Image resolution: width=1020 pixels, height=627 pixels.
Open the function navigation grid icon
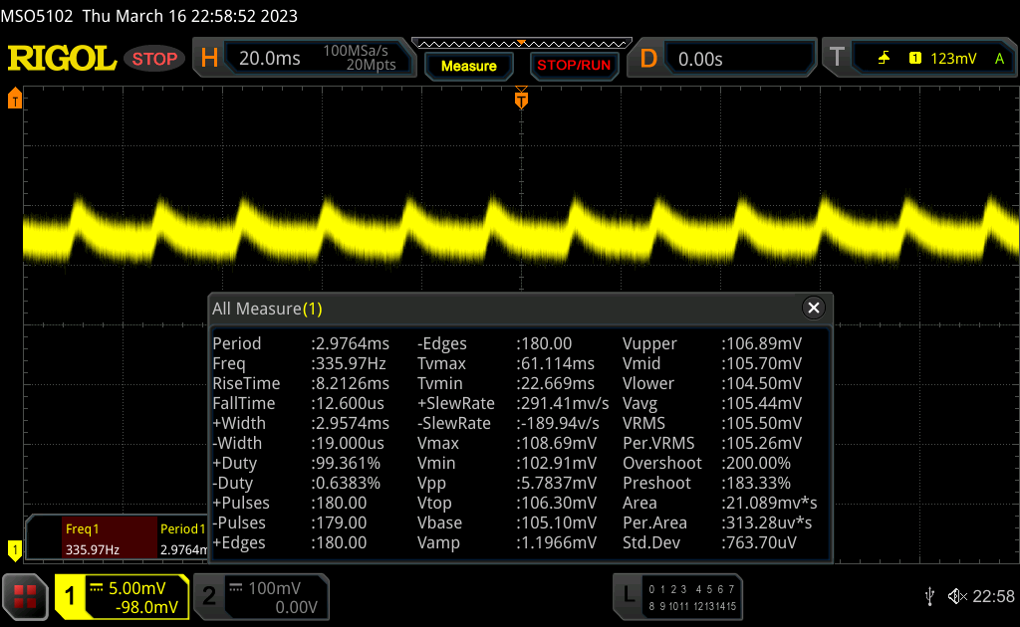(x=26, y=596)
